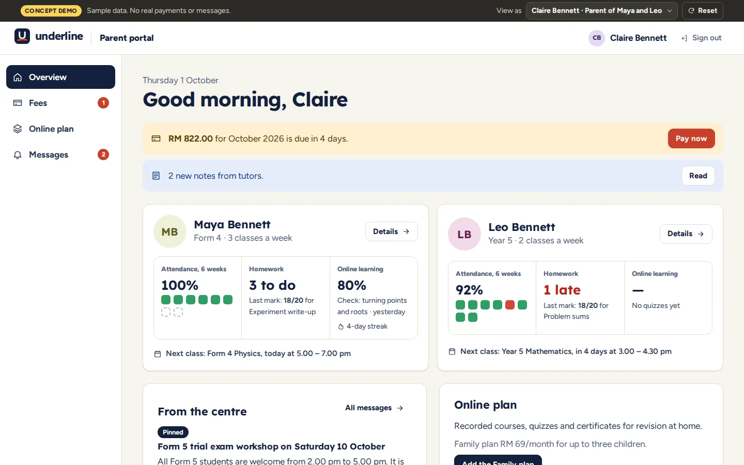Click the reset refresh icon
The width and height of the screenshot is (744, 465).
pyautogui.click(x=691, y=11)
